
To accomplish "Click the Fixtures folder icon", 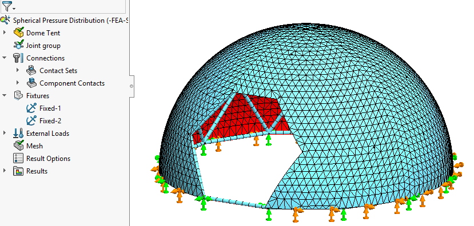I will (x=18, y=95).
